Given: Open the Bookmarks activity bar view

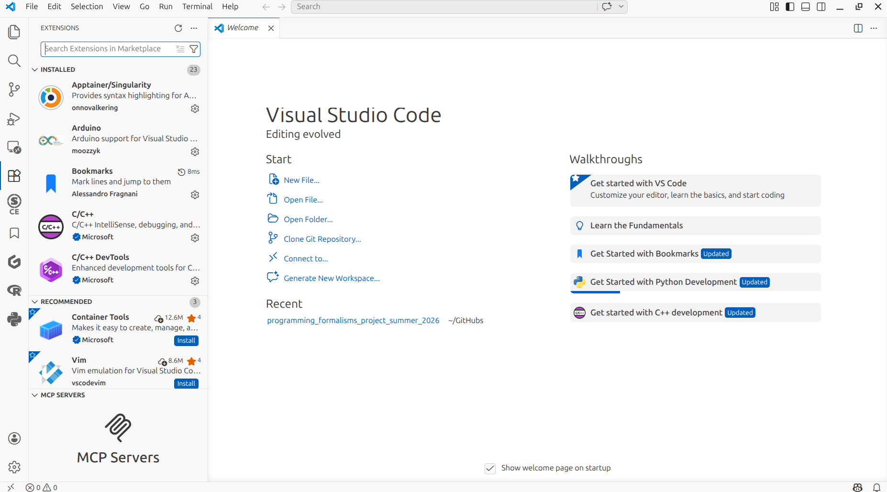Looking at the screenshot, I should click(x=14, y=233).
